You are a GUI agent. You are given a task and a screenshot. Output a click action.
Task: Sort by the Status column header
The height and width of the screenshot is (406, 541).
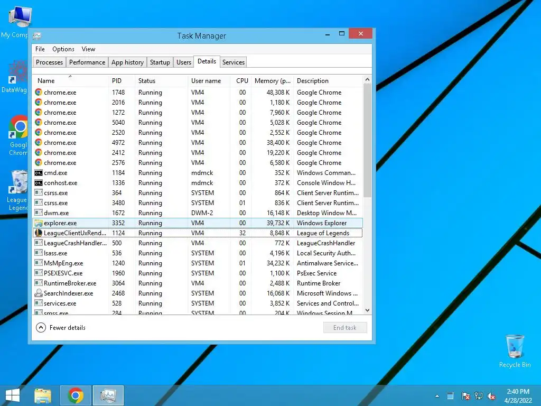pyautogui.click(x=161, y=81)
